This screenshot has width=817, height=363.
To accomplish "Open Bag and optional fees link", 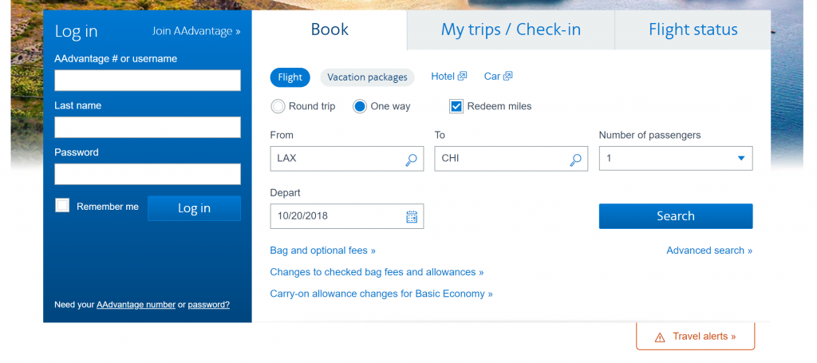I will pos(322,251).
